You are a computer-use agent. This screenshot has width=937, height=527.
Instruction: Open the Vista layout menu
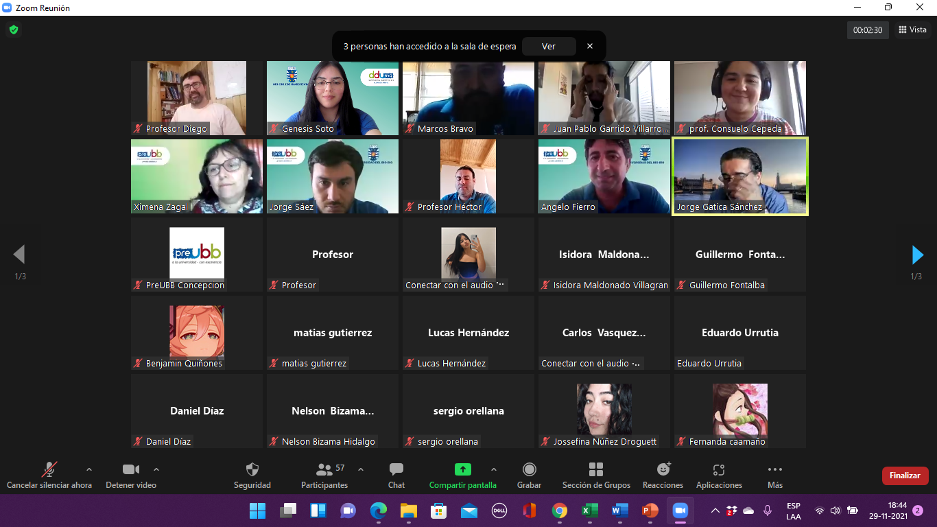(912, 30)
